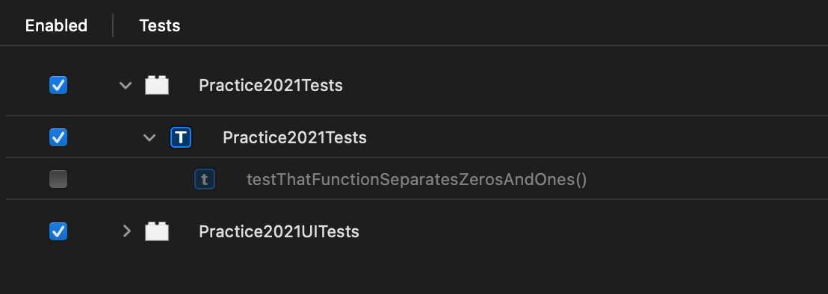
Task: Click the lowercase t test method icon
Action: [204, 180]
